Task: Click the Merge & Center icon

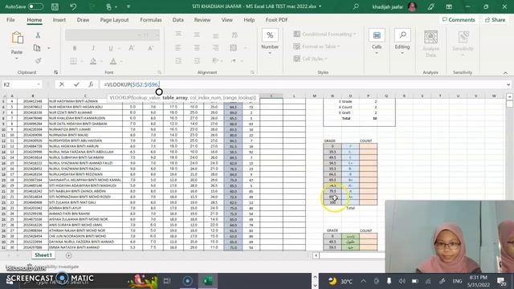Action: 234,48
